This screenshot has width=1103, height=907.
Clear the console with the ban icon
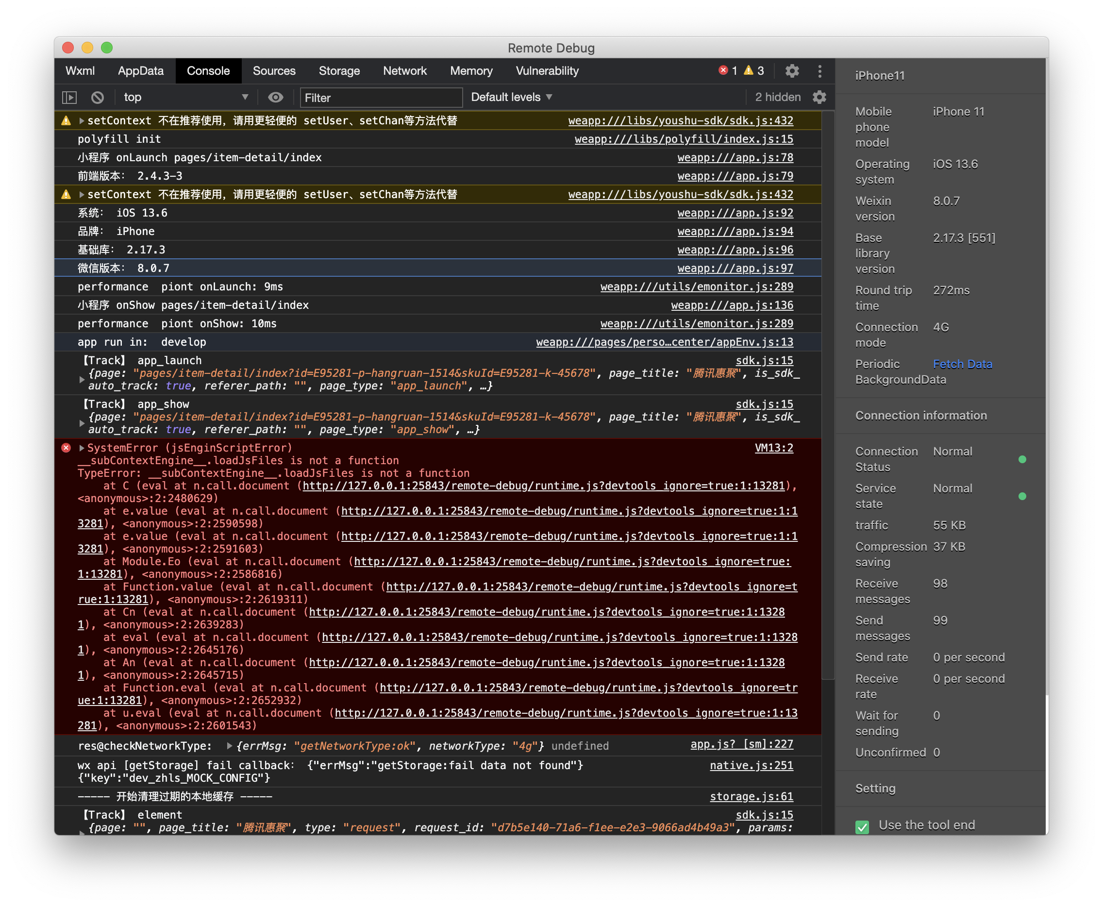pos(98,97)
